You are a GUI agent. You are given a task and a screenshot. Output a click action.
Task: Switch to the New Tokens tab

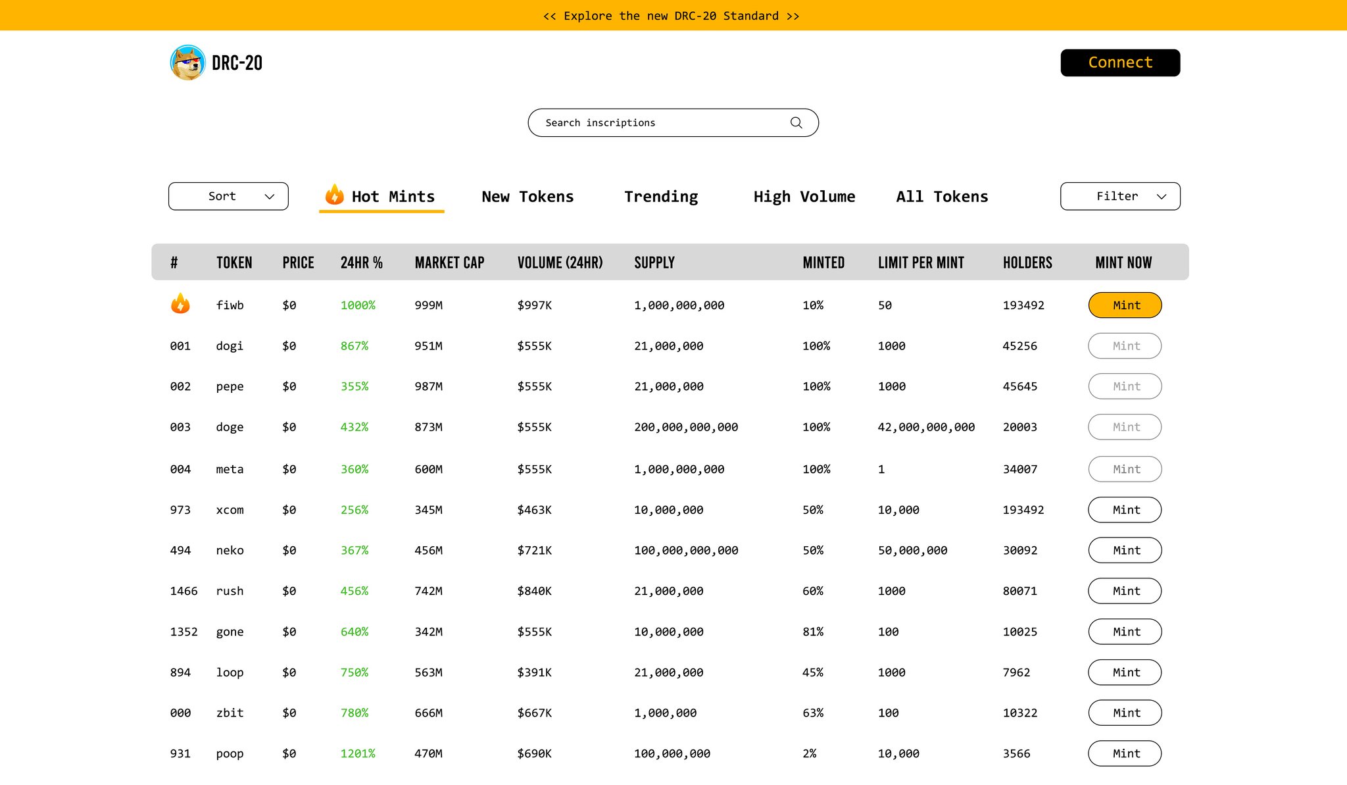point(527,197)
